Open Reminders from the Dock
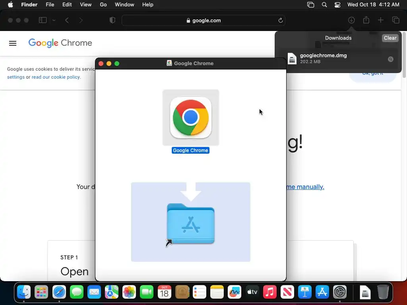407x305 pixels. (x=200, y=292)
